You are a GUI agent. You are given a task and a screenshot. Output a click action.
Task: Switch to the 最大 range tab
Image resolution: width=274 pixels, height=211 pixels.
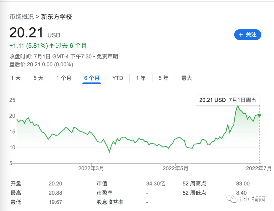[x=186, y=78]
